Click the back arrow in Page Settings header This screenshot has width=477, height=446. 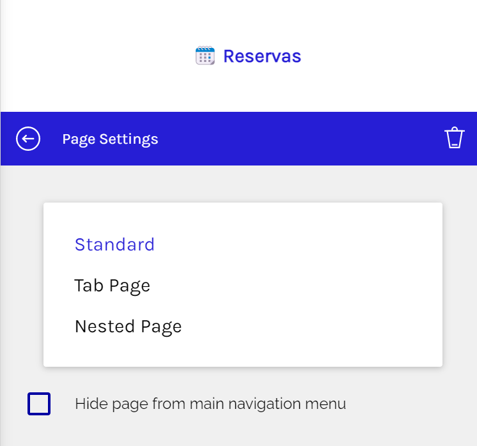pos(28,139)
